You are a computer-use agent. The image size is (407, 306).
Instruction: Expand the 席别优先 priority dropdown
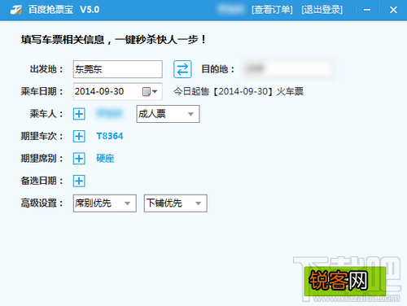pyautogui.click(x=105, y=203)
